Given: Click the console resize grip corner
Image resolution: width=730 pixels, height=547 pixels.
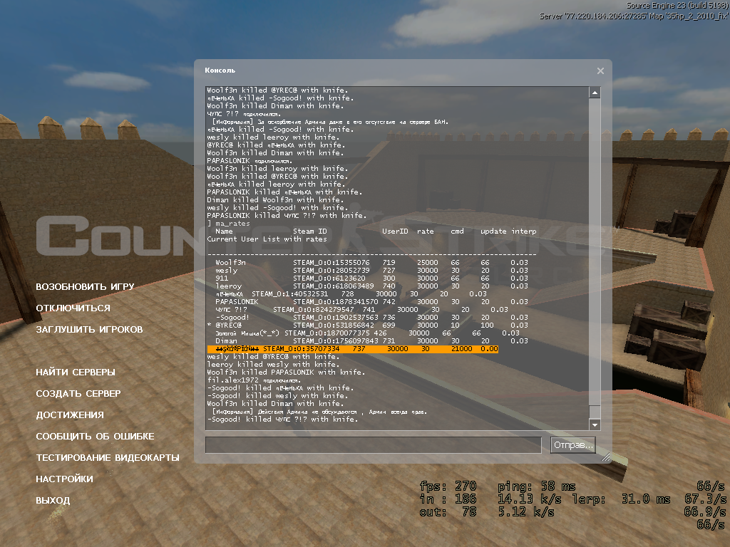Looking at the screenshot, I should point(605,457).
